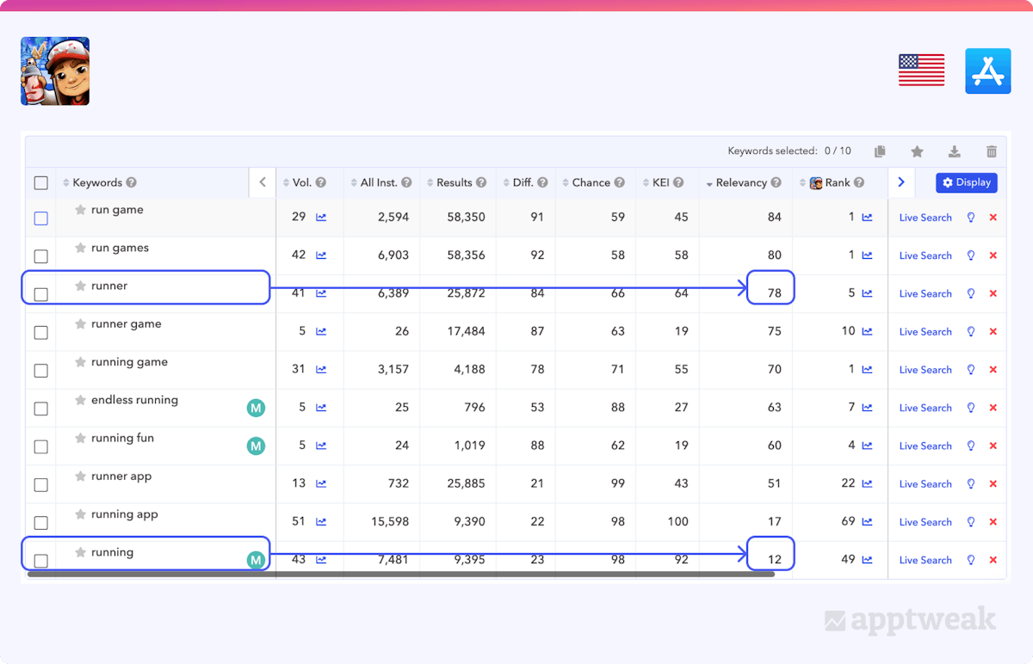The image size is (1033, 664).
Task: Expand more columns with right chevron
Action: click(x=900, y=182)
